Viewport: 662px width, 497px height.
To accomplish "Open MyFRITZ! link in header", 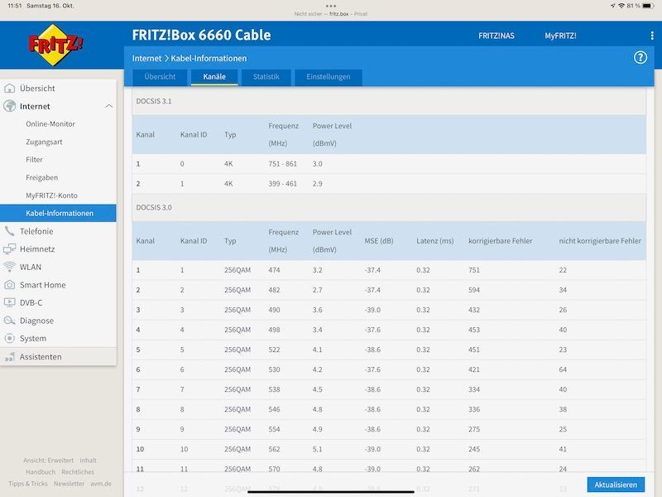I will point(560,36).
